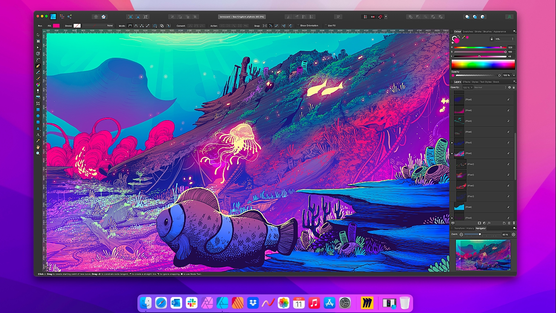Viewport: 556px width, 313px height.
Task: Toggle the Layers panel lock icon
Action: [x=514, y=87]
